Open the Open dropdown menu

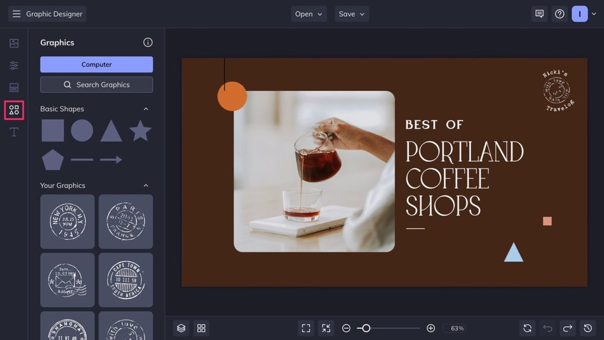coord(308,14)
